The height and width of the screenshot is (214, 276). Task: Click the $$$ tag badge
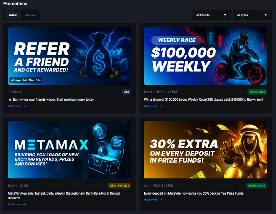click(127, 92)
